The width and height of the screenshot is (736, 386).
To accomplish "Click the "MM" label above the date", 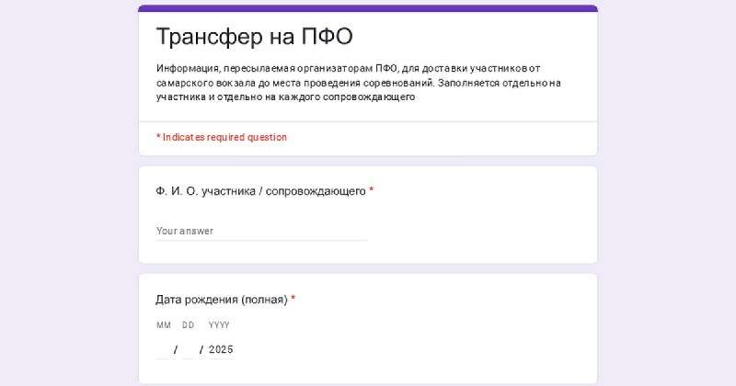I will 164,325.
